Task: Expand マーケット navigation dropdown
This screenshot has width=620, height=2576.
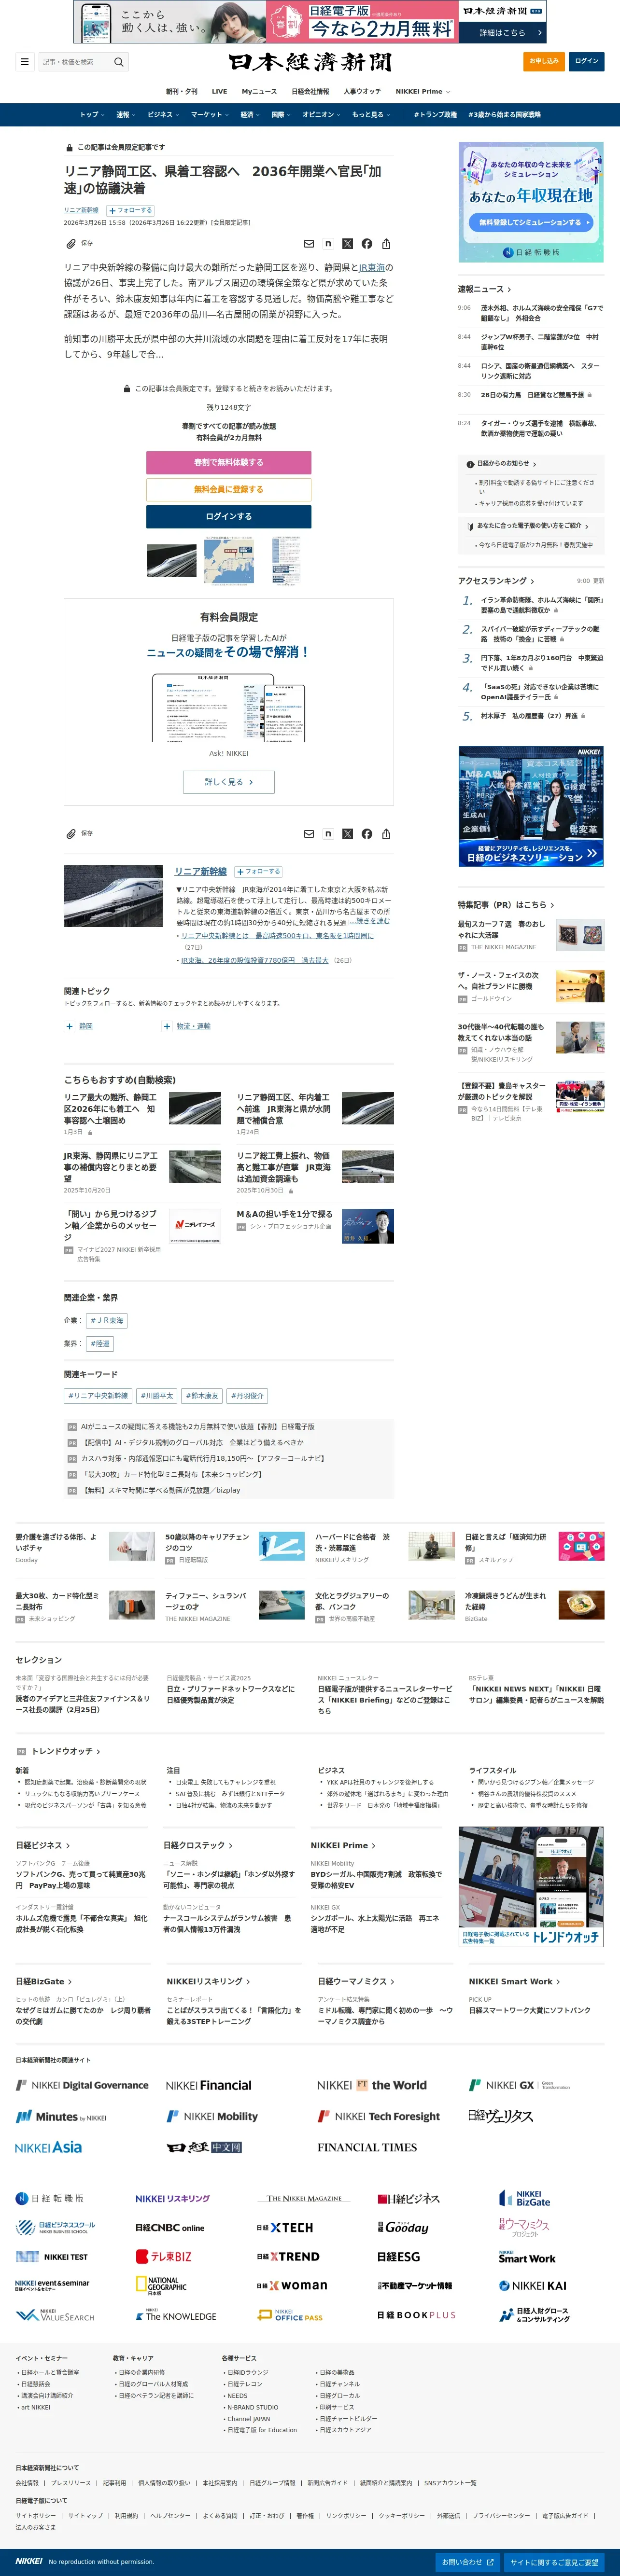Action: (210, 114)
